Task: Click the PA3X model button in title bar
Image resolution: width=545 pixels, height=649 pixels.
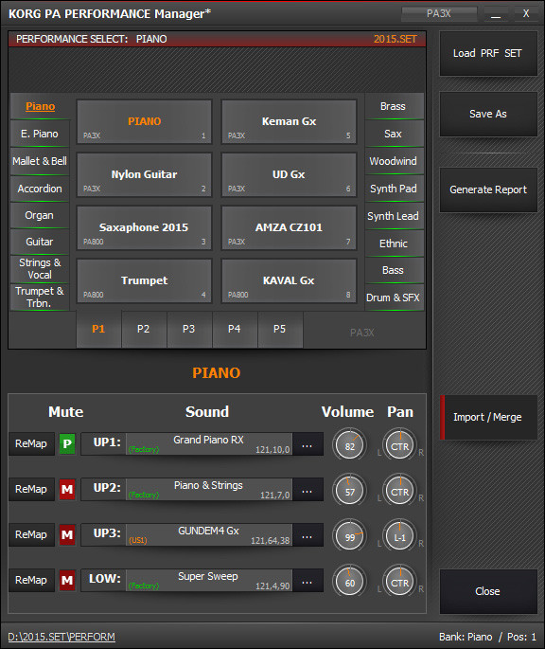Action: coord(439,13)
